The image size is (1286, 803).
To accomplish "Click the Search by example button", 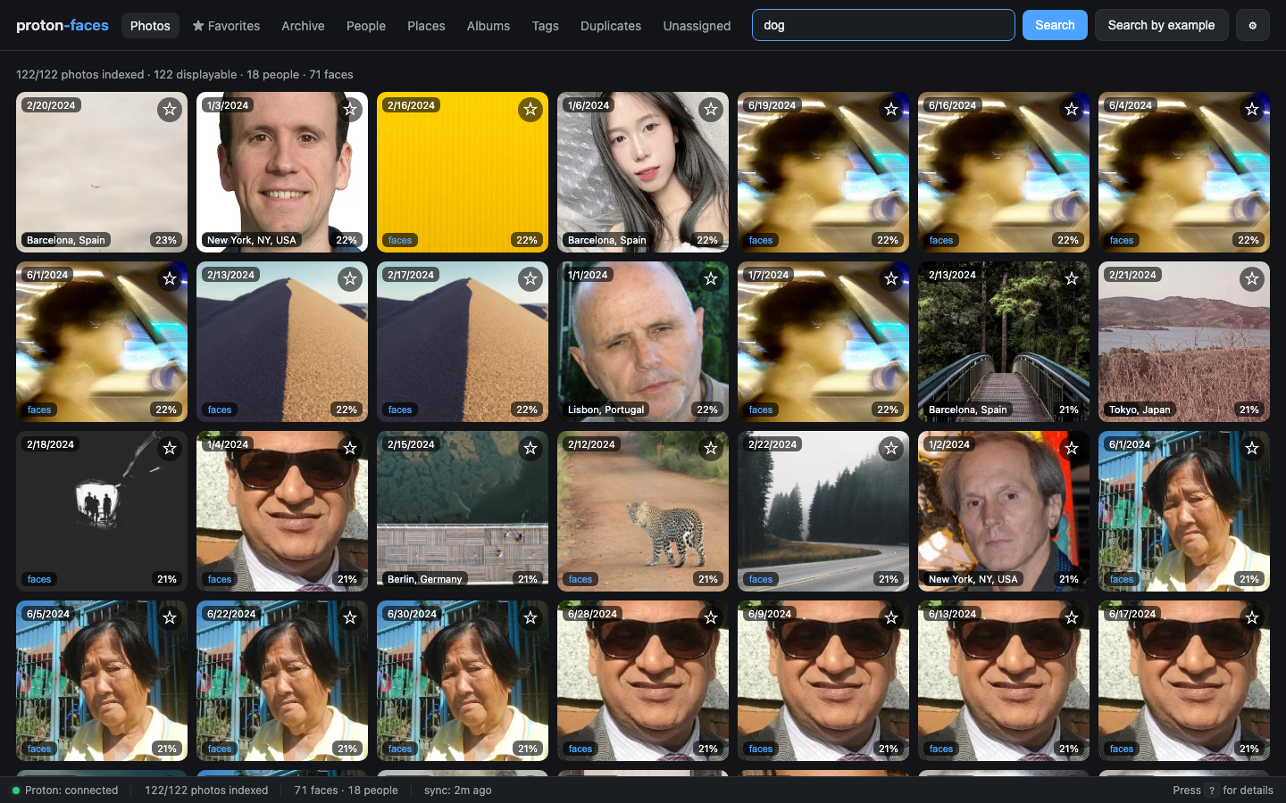I will [x=1161, y=25].
